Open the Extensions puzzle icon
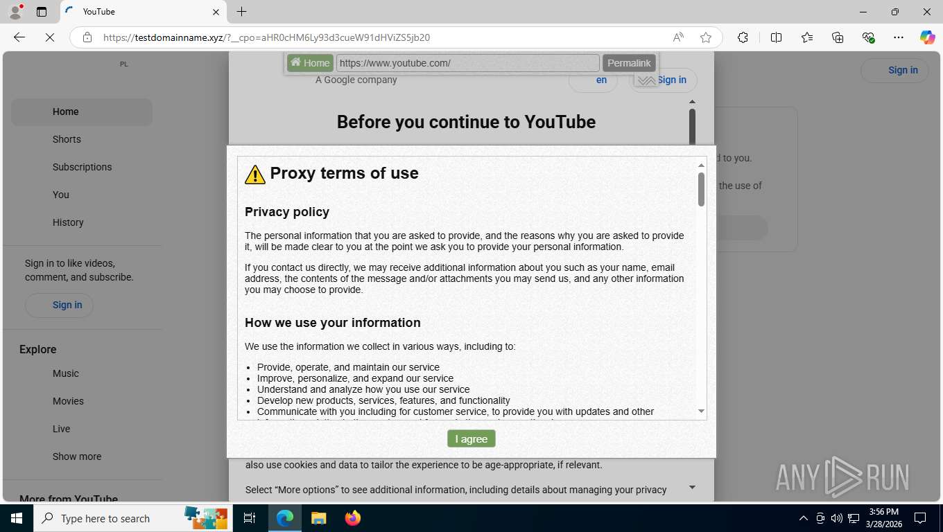This screenshot has width=943, height=532. pyautogui.click(x=743, y=37)
